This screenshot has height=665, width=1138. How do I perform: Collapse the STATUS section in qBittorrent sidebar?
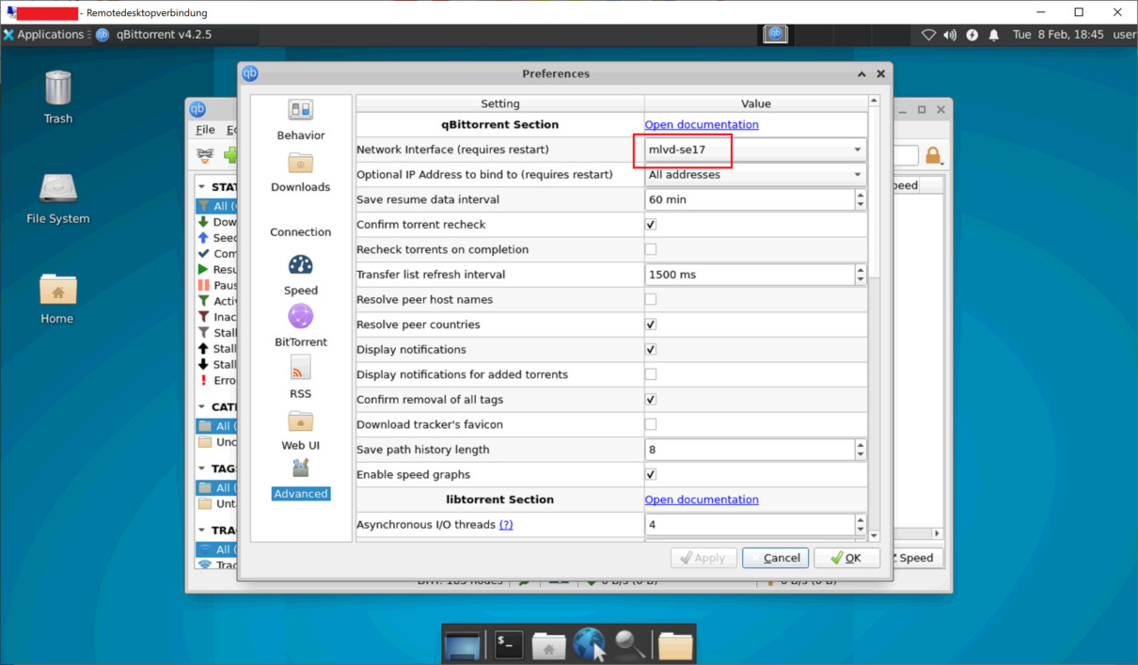[x=202, y=187]
